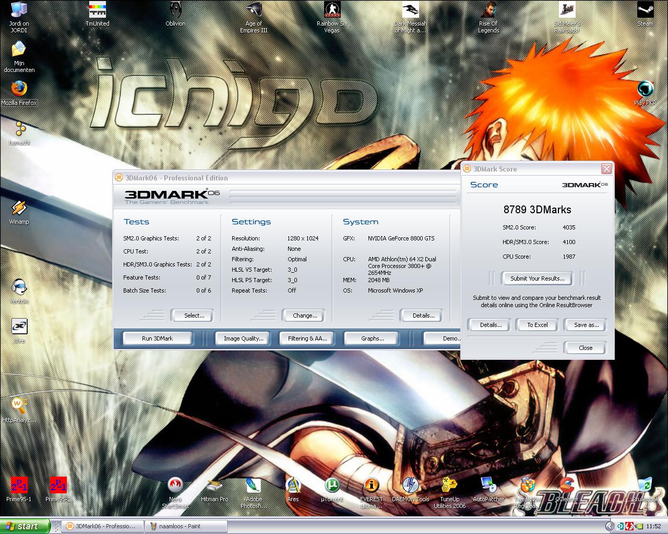Click Save as... in the Score dialog
Viewport: 668px width, 534px height.
[586, 325]
